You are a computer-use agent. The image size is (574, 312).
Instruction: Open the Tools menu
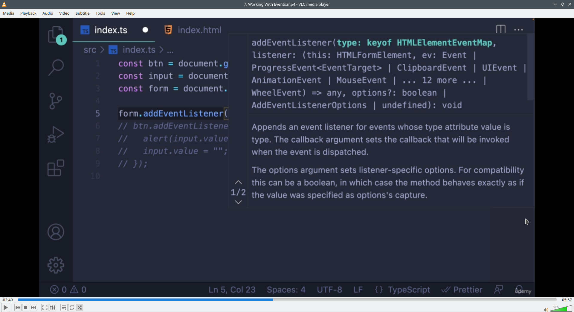click(x=100, y=13)
